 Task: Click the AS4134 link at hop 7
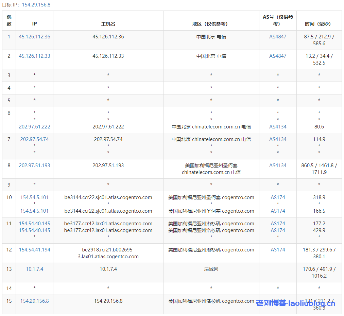[277, 139]
